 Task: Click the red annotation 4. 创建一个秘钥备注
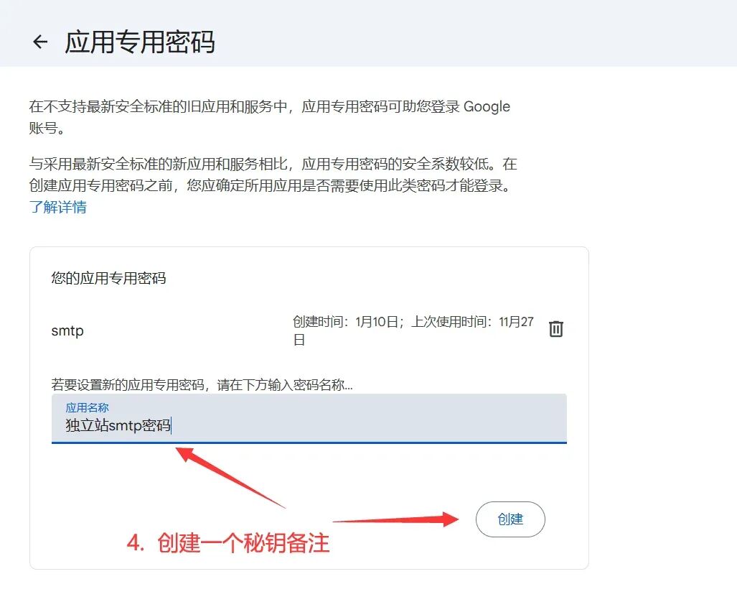228,542
